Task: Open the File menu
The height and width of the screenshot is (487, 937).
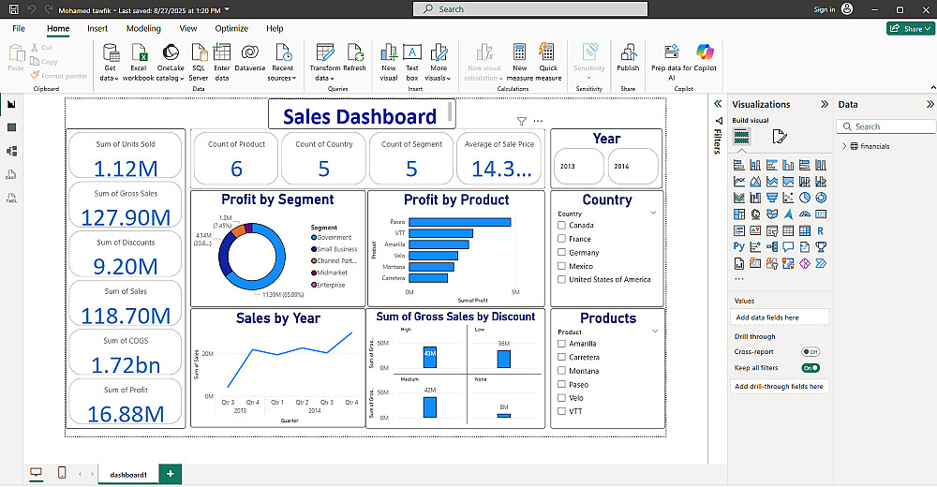Action: point(19,28)
